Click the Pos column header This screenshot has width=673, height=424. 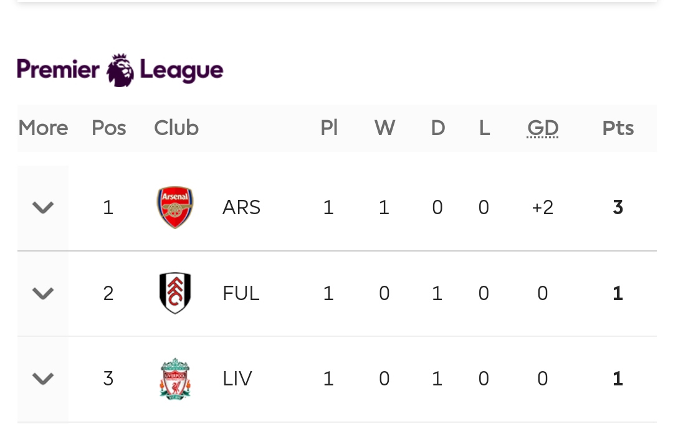109,128
